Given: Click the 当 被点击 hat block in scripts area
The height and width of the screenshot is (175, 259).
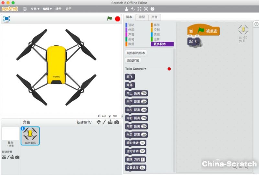Looking at the screenshot, I should point(203,30).
